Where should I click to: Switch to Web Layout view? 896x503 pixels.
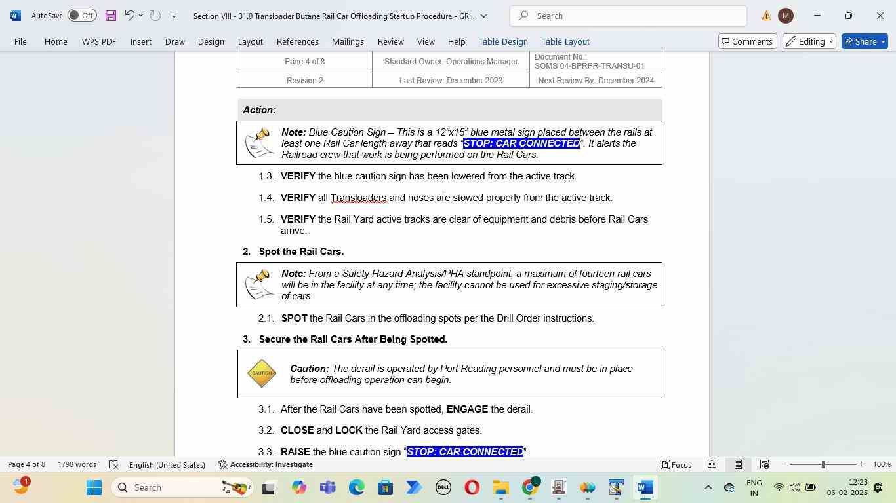click(x=764, y=464)
